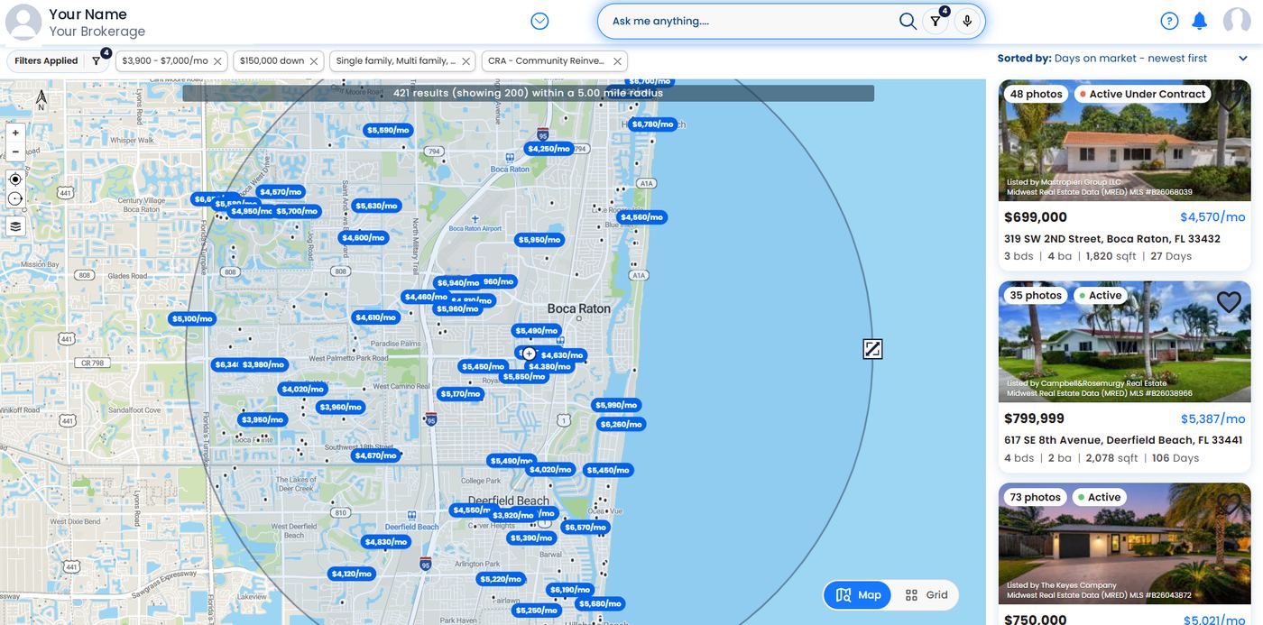Select the $5,630/mo map marker
1263x625 pixels.
(376, 206)
